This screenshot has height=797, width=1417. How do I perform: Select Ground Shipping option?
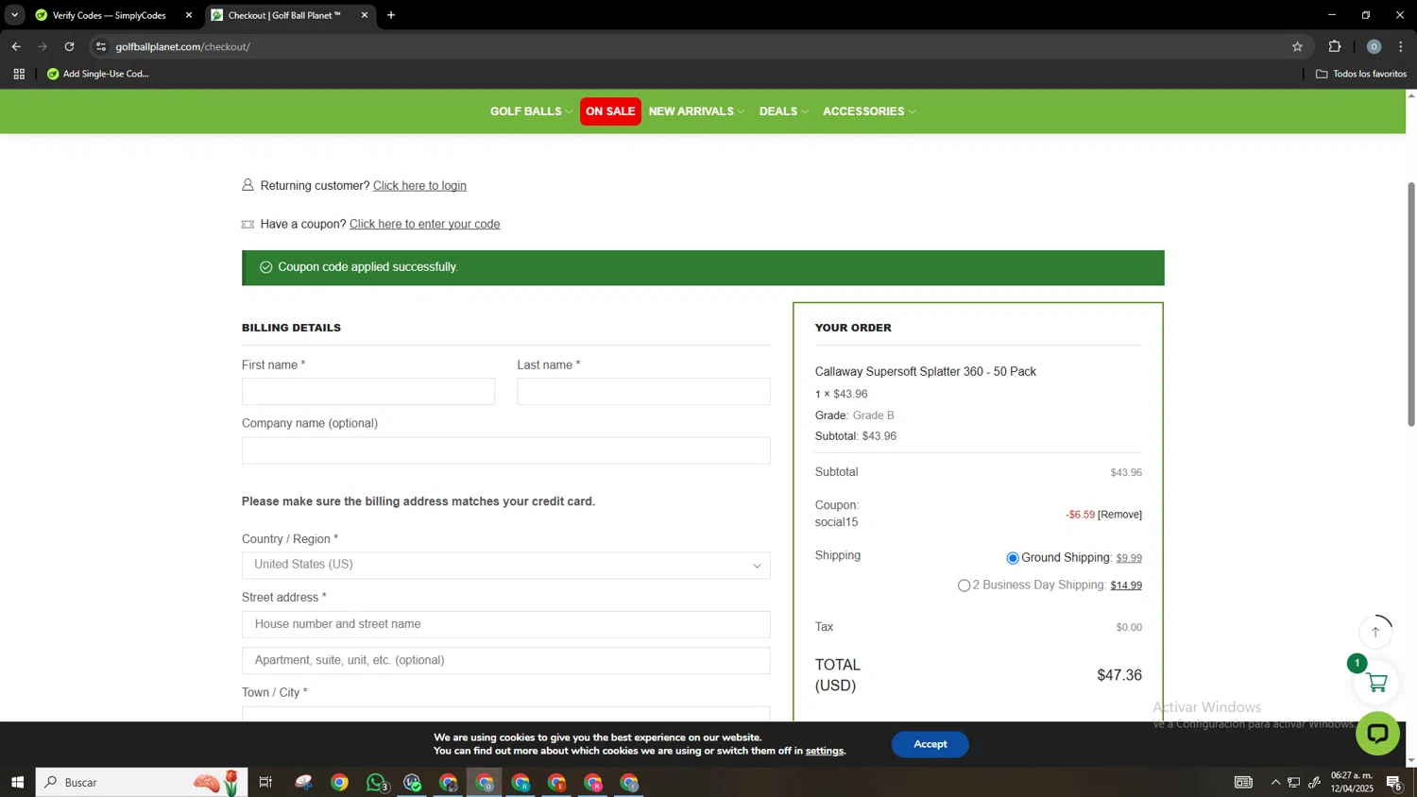(1013, 558)
